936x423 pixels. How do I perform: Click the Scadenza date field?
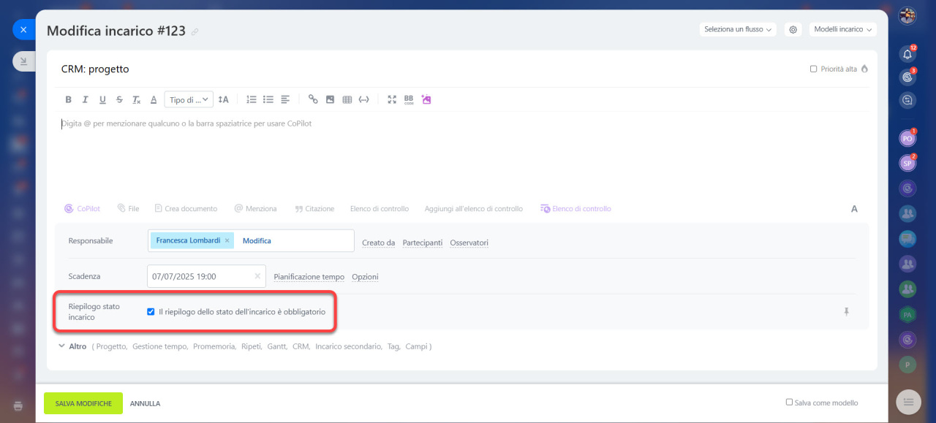[x=206, y=276]
